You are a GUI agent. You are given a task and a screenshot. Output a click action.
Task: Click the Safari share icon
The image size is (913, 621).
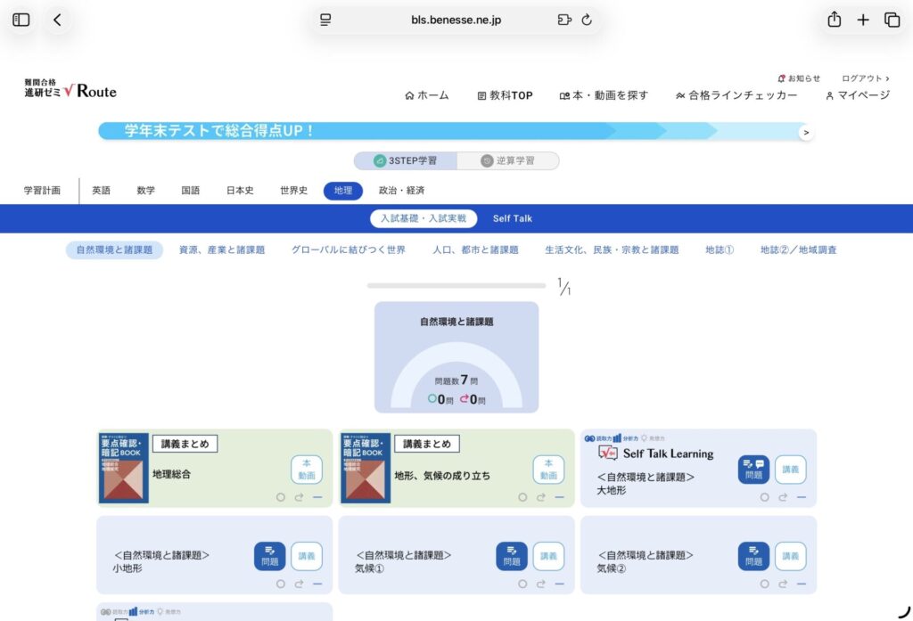834,20
